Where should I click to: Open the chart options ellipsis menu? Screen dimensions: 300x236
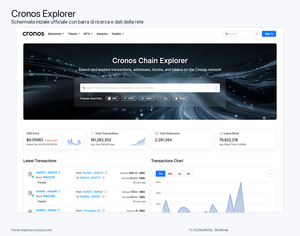point(270,174)
